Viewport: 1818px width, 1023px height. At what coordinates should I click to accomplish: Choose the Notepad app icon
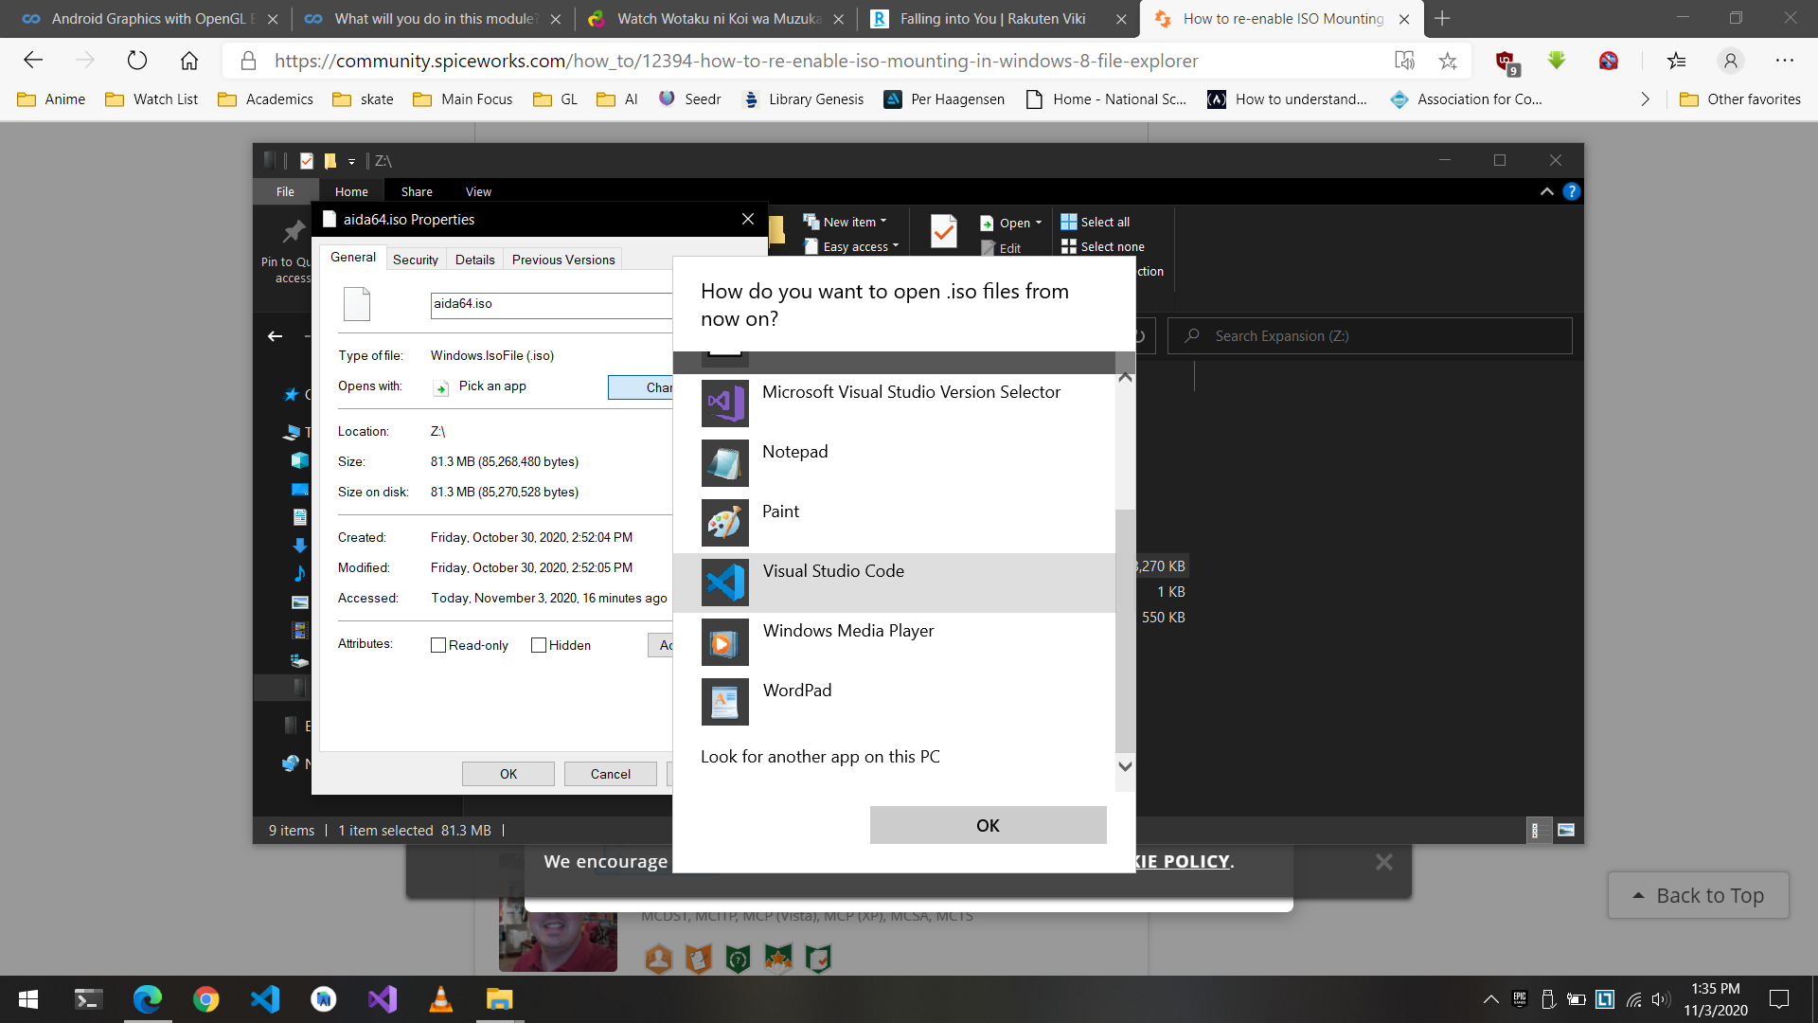pos(725,463)
